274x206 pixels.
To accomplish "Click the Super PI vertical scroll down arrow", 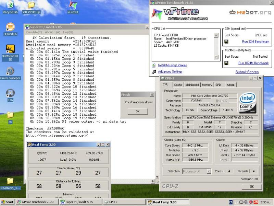I will pyautogui.click(x=157, y=177).
